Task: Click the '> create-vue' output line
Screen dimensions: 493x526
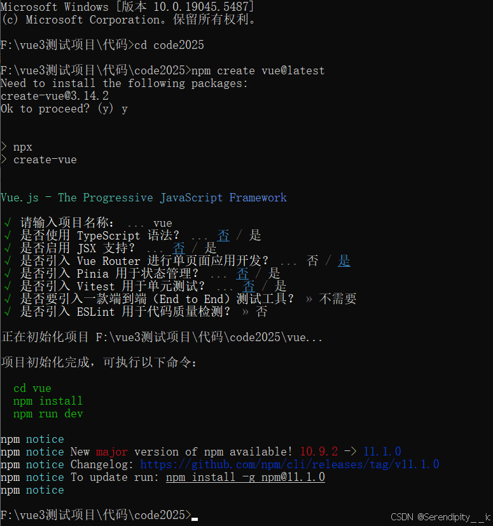Action: 39,159
